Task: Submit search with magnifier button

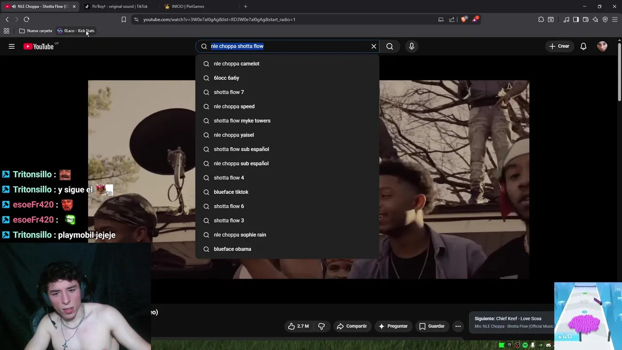Action: [x=390, y=46]
